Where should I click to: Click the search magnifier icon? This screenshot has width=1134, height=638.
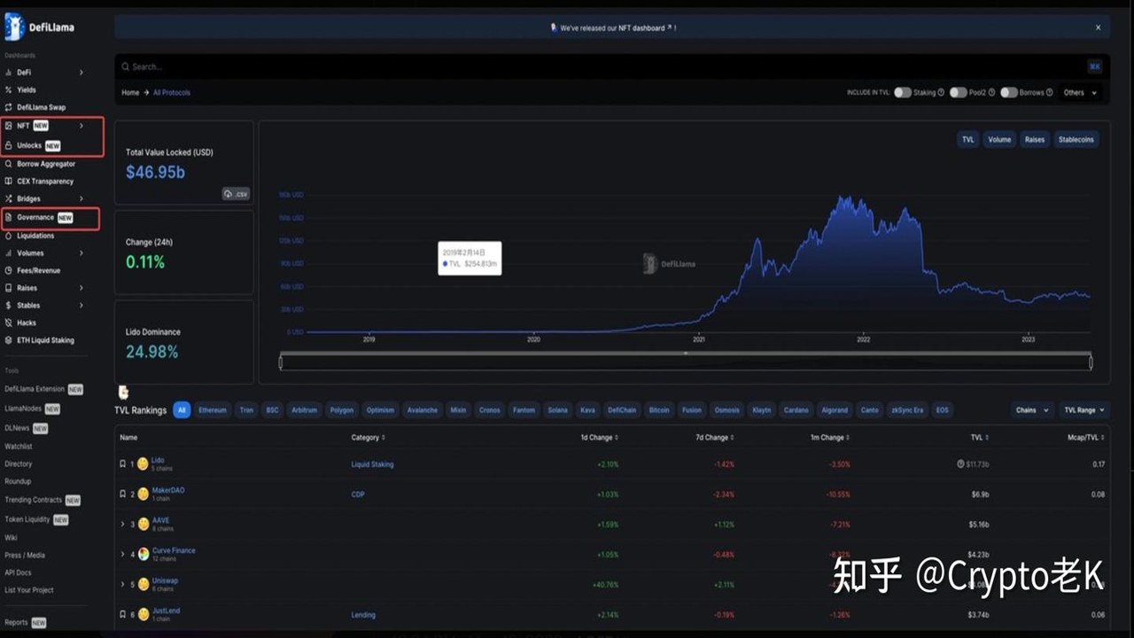tap(126, 66)
